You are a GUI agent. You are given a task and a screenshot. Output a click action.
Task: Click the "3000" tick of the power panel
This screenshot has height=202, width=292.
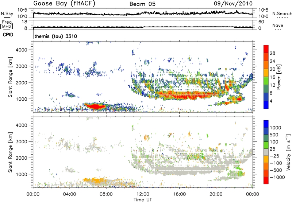tap(21, 66)
